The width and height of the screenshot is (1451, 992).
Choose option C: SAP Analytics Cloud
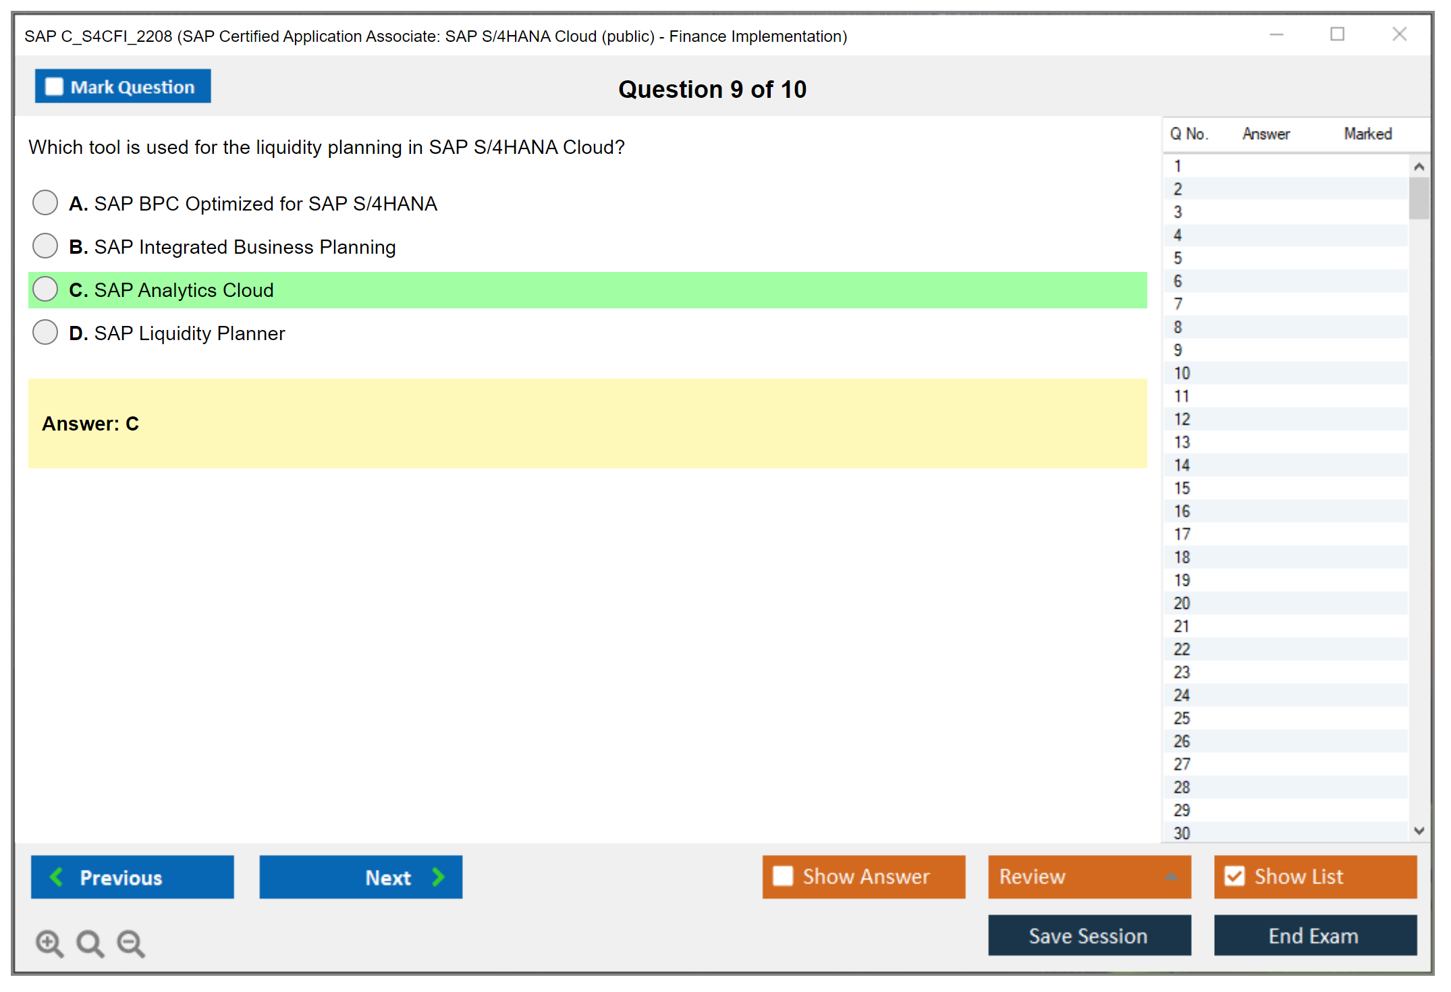45,289
